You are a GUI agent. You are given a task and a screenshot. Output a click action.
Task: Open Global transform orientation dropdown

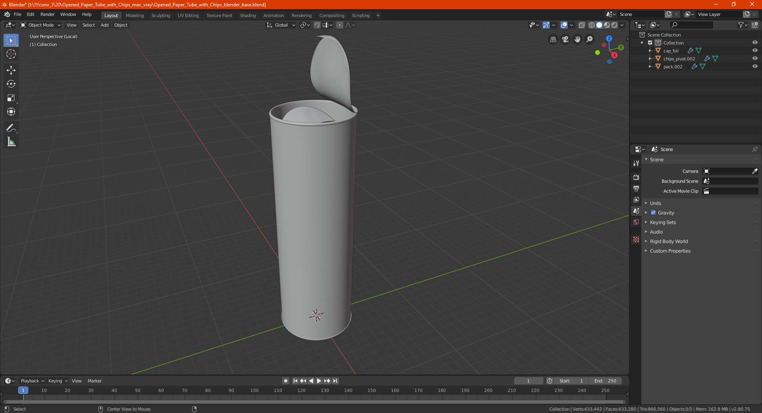(x=281, y=25)
